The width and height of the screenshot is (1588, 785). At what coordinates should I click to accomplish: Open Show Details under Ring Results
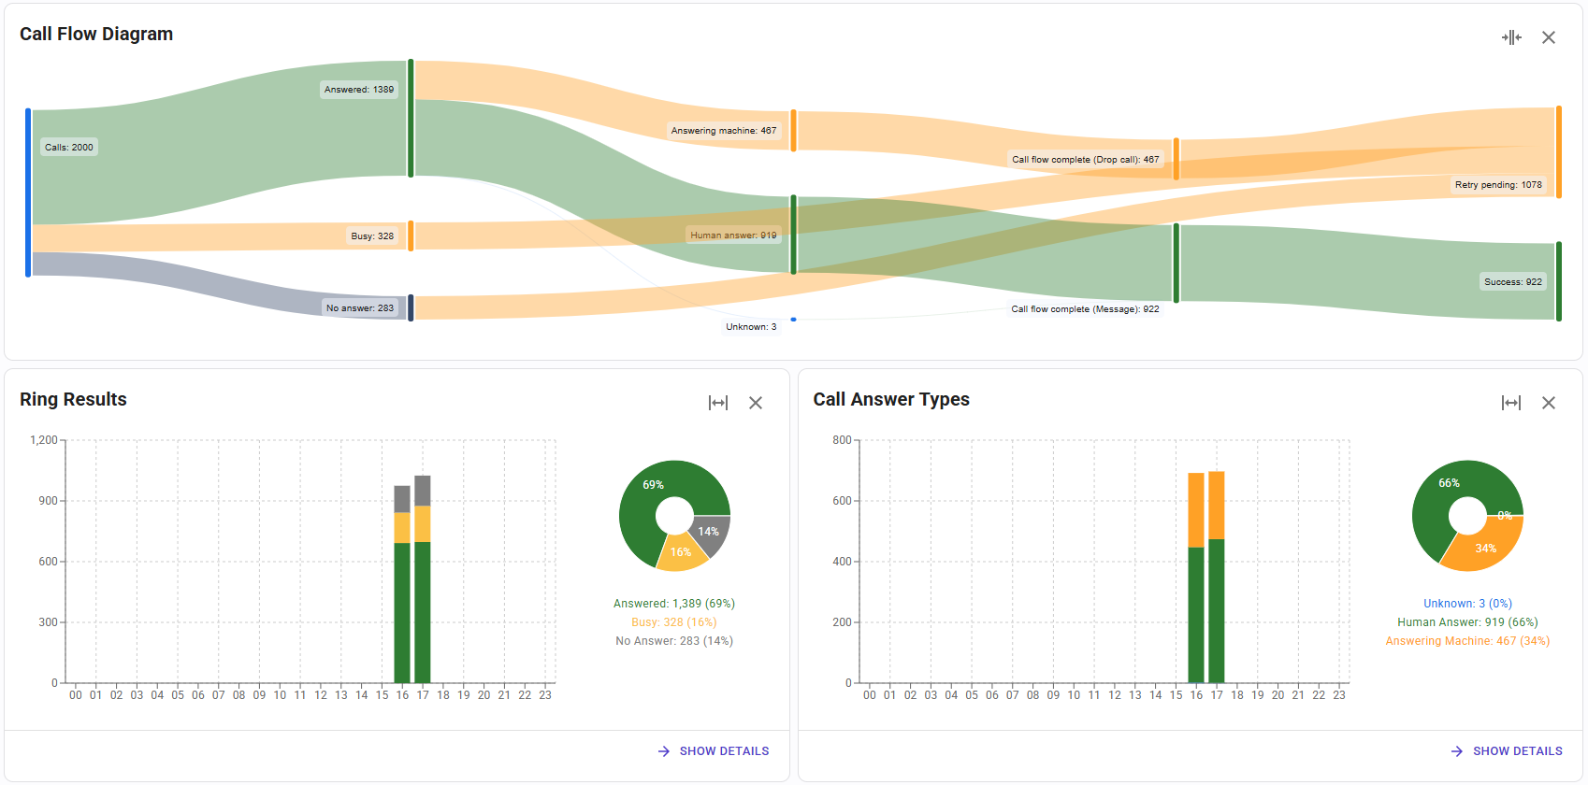(714, 751)
